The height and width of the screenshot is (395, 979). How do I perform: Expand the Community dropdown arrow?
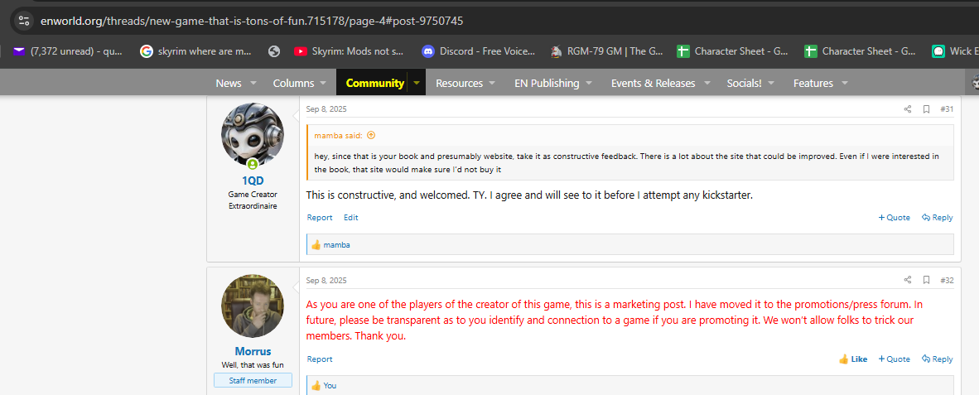pos(417,83)
